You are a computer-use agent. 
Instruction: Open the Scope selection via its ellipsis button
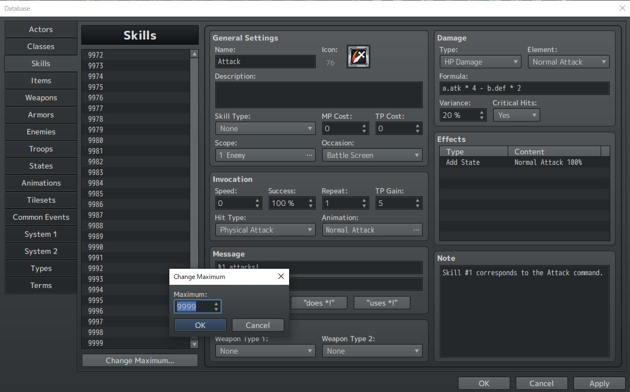[x=308, y=155]
